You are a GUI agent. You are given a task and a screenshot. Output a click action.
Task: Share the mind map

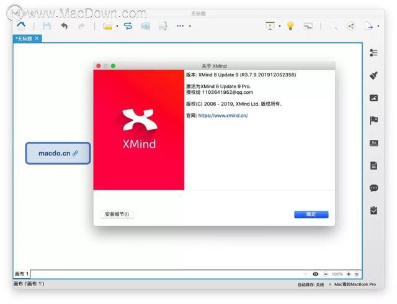tap(351, 26)
